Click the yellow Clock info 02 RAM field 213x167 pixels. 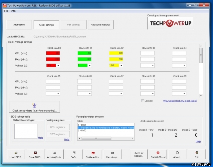click(116, 59)
